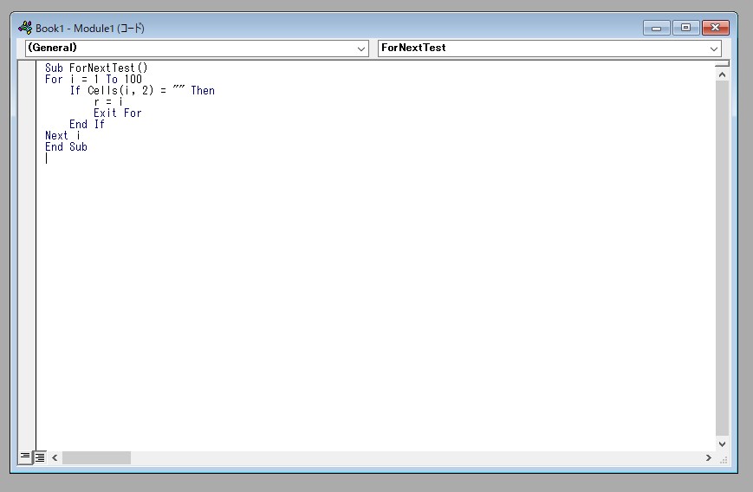This screenshot has width=753, height=492.
Task: Click the split bar above vertical scrollbar
Action: tap(722, 63)
